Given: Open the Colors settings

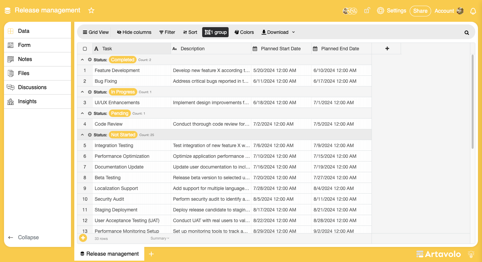Looking at the screenshot, I should pyautogui.click(x=244, y=32).
